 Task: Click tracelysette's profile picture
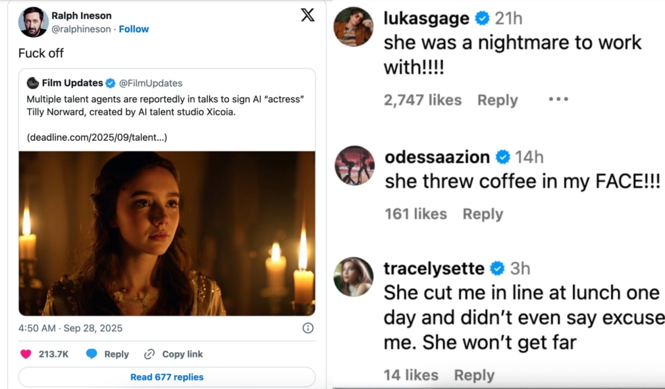[x=354, y=276]
